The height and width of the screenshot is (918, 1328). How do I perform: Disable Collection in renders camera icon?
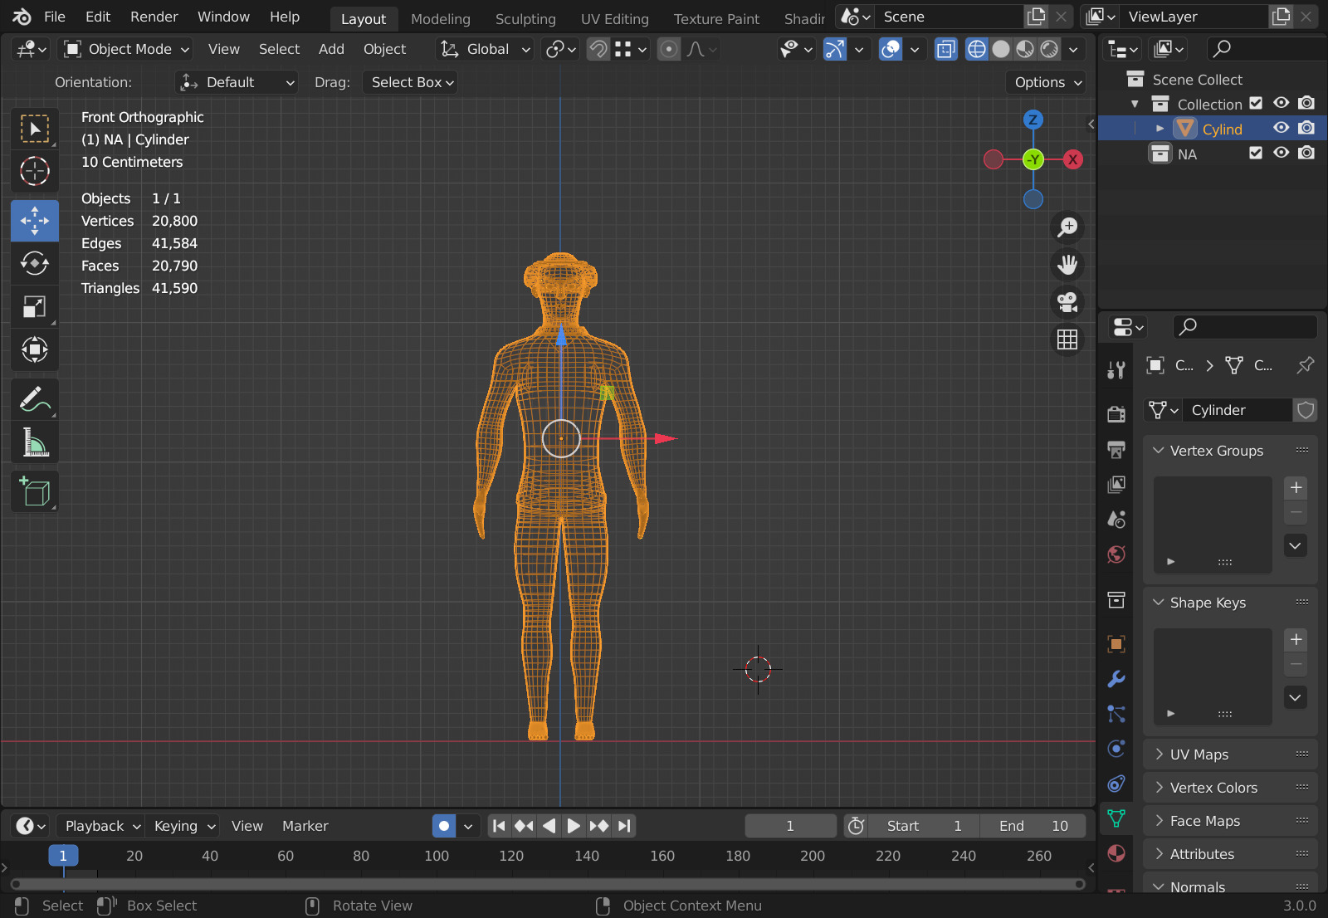1306,103
